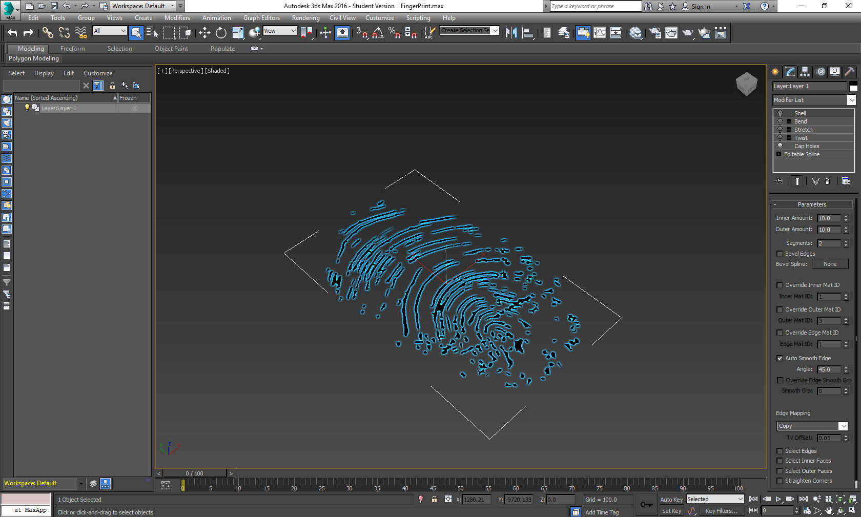861x517 pixels.
Task: Uncheck the Auto Smooth Edge option
Action: (x=780, y=358)
